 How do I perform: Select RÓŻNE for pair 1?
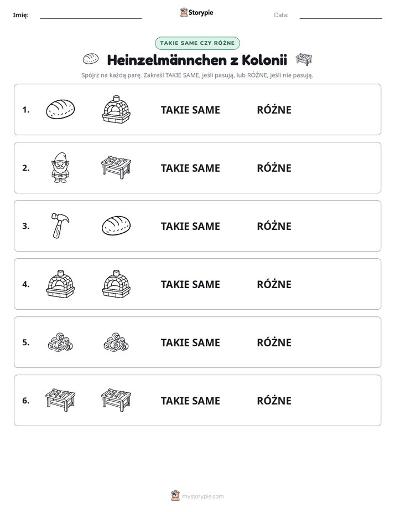(274, 110)
